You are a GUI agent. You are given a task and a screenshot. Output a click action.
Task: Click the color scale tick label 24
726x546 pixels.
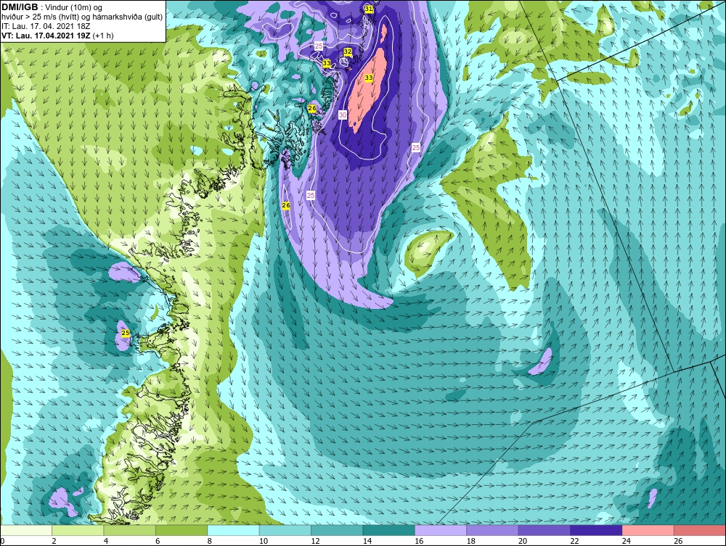(x=627, y=541)
